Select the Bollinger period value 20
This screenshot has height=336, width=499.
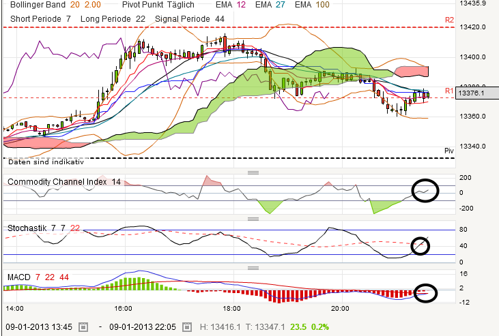pyautogui.click(x=75, y=5)
